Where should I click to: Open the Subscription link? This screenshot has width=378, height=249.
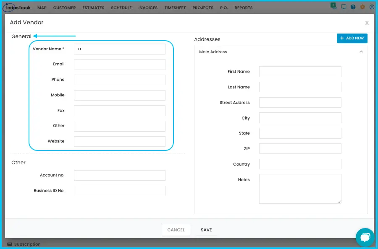click(x=27, y=244)
